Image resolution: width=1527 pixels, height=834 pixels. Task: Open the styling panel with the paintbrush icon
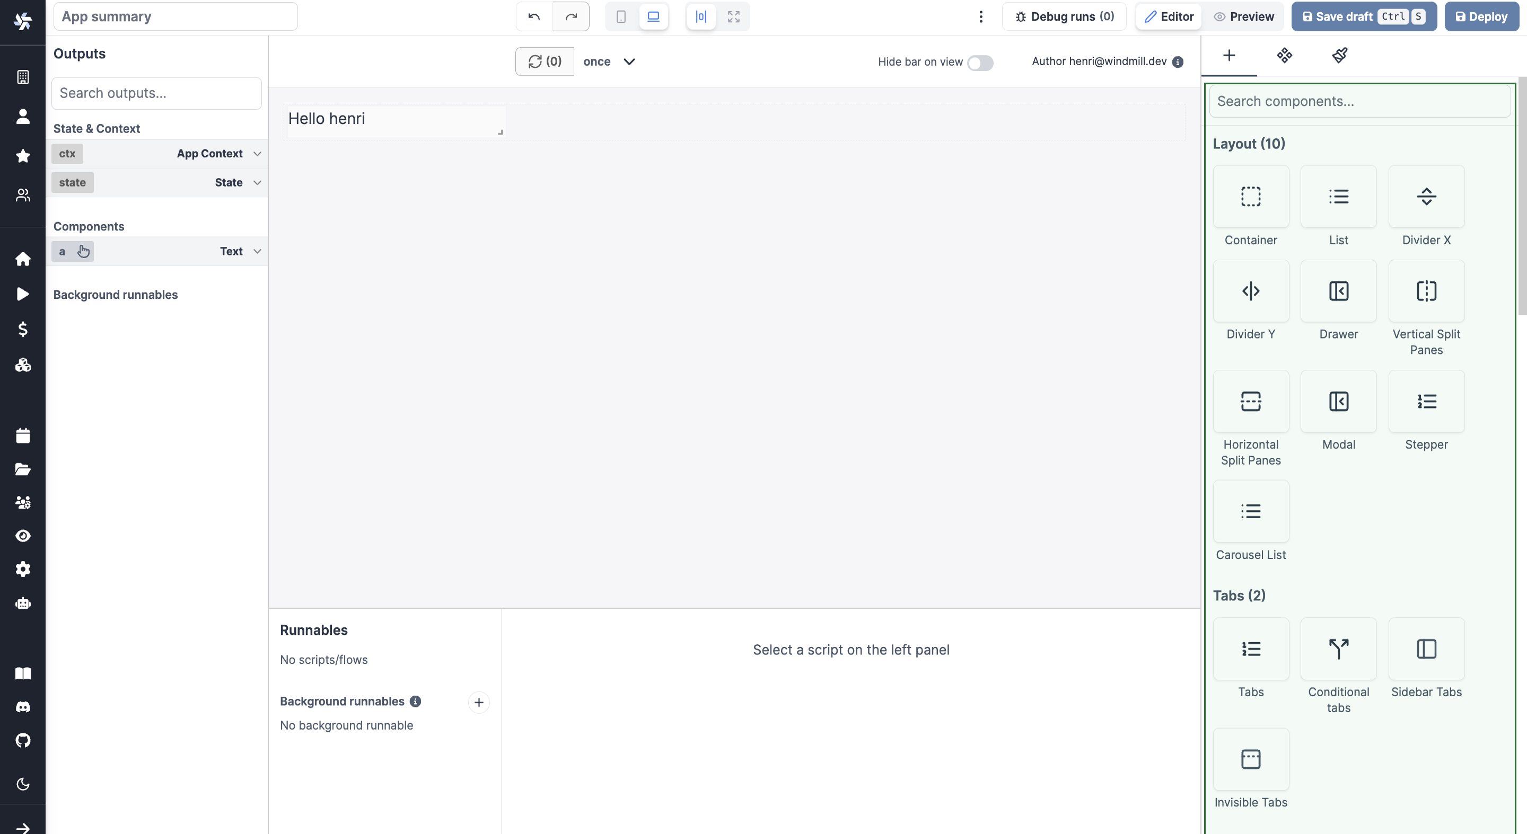tap(1340, 56)
